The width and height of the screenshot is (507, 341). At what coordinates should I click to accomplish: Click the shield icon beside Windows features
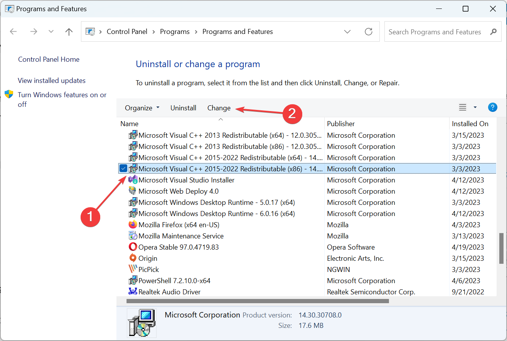pyautogui.click(x=9, y=95)
